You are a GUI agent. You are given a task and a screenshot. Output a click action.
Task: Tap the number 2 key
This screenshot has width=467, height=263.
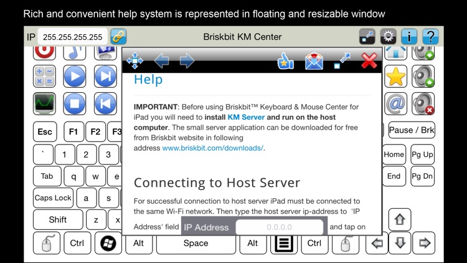[87, 154]
